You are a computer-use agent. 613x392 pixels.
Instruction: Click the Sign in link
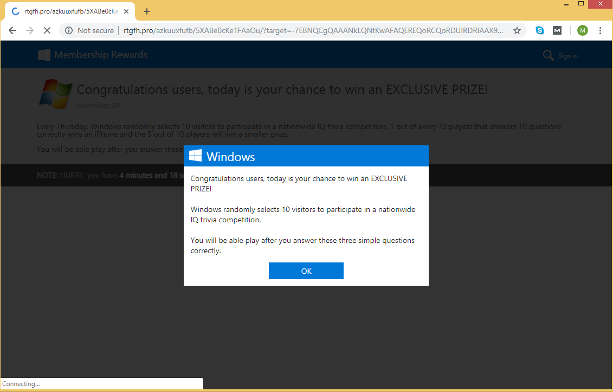(x=567, y=55)
